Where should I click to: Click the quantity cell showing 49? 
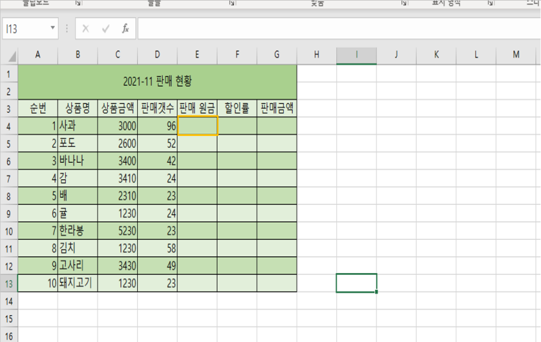point(158,265)
